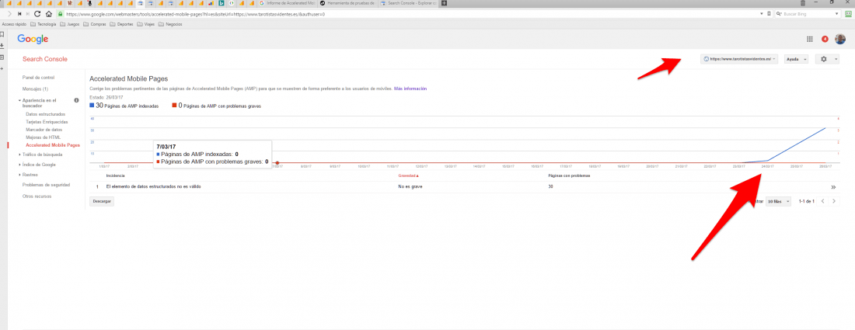
Task: Select Accelerated Mobile Pages in the sidebar
Action: click(53, 145)
